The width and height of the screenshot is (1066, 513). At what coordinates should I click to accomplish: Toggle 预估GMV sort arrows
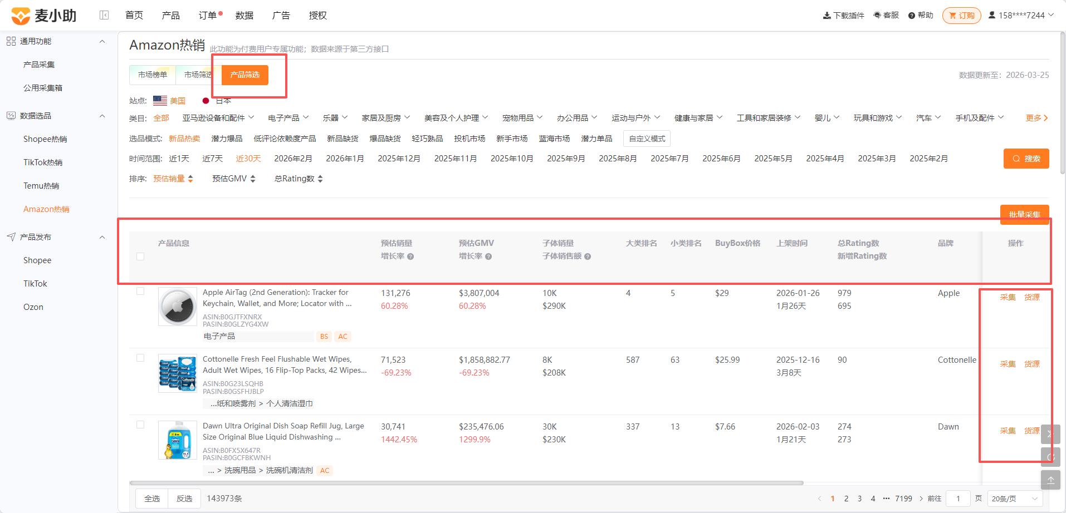tap(253, 179)
